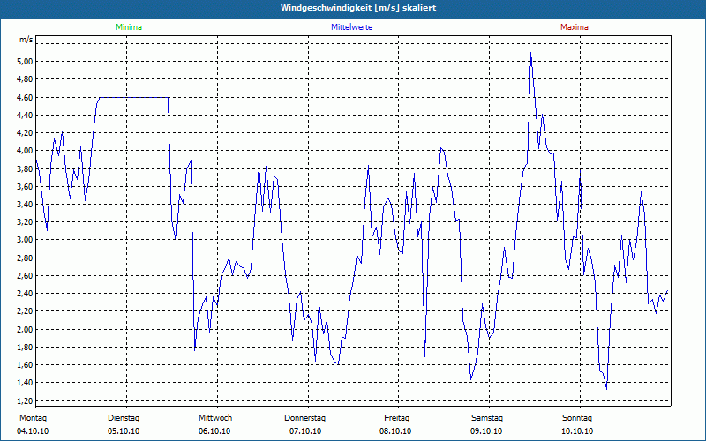The width and height of the screenshot is (706, 441).
Task: Click the date 05.10.10
Action: coord(124,431)
